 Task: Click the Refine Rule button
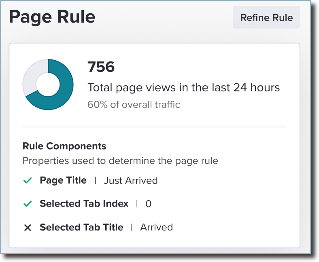[x=266, y=17]
